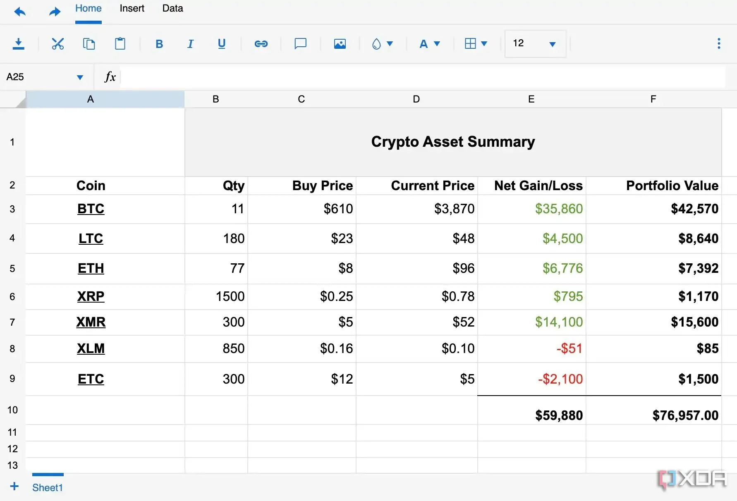Open the three-dot more options menu
Viewport: 737px width, 501px height.
click(719, 43)
